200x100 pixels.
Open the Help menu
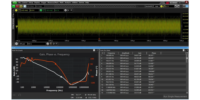87,2
